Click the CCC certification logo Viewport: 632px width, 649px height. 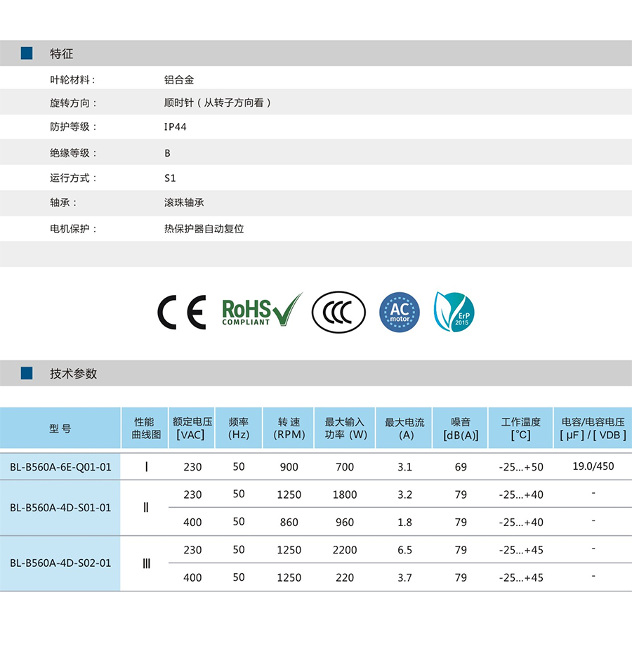coord(338,312)
